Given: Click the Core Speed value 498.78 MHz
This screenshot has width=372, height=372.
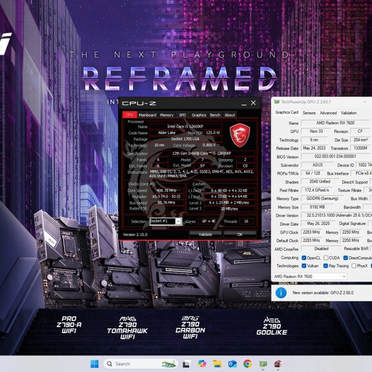Looking at the screenshot, I should (x=166, y=190).
